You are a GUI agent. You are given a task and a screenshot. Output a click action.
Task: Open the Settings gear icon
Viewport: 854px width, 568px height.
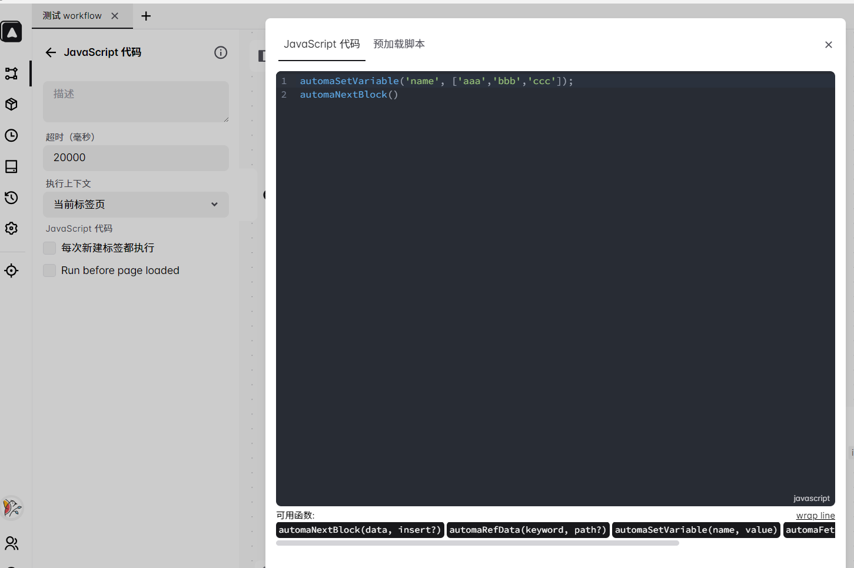click(11, 228)
